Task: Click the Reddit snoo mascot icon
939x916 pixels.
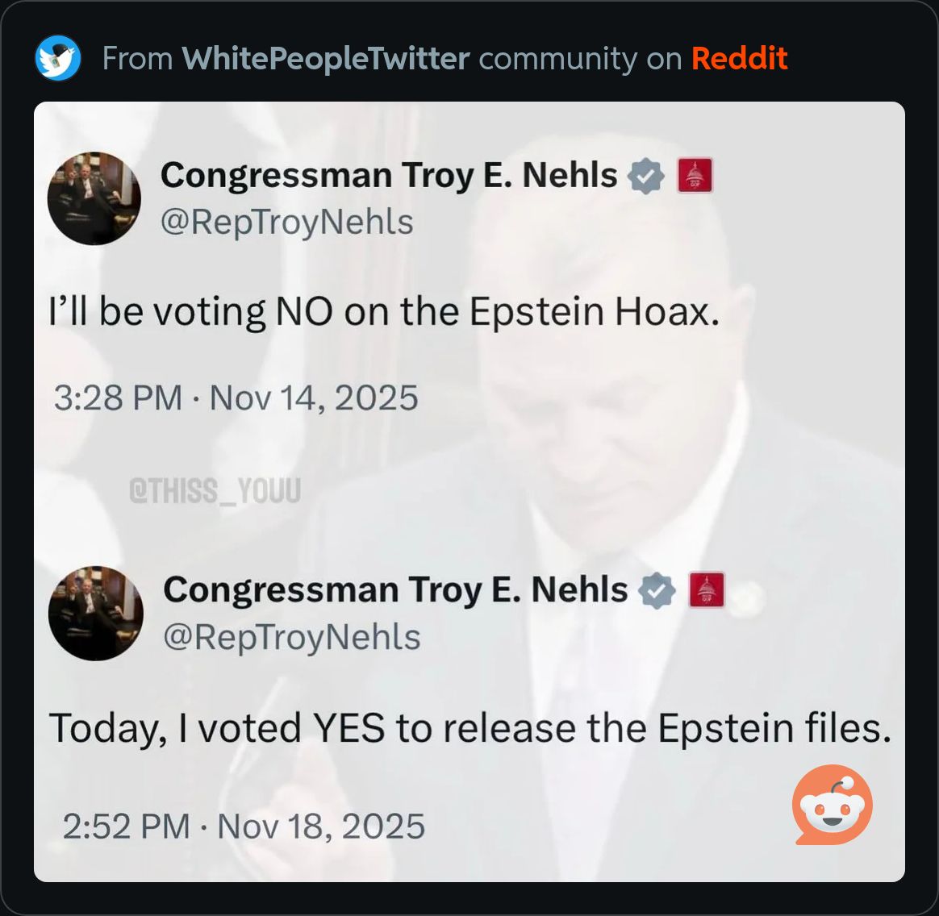Action: point(833,806)
